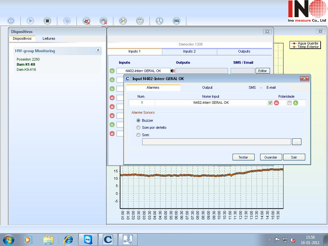This screenshot has height=246, width=328.
Task: Select the 'Som por defeito' radio option
Action: coord(138,128)
